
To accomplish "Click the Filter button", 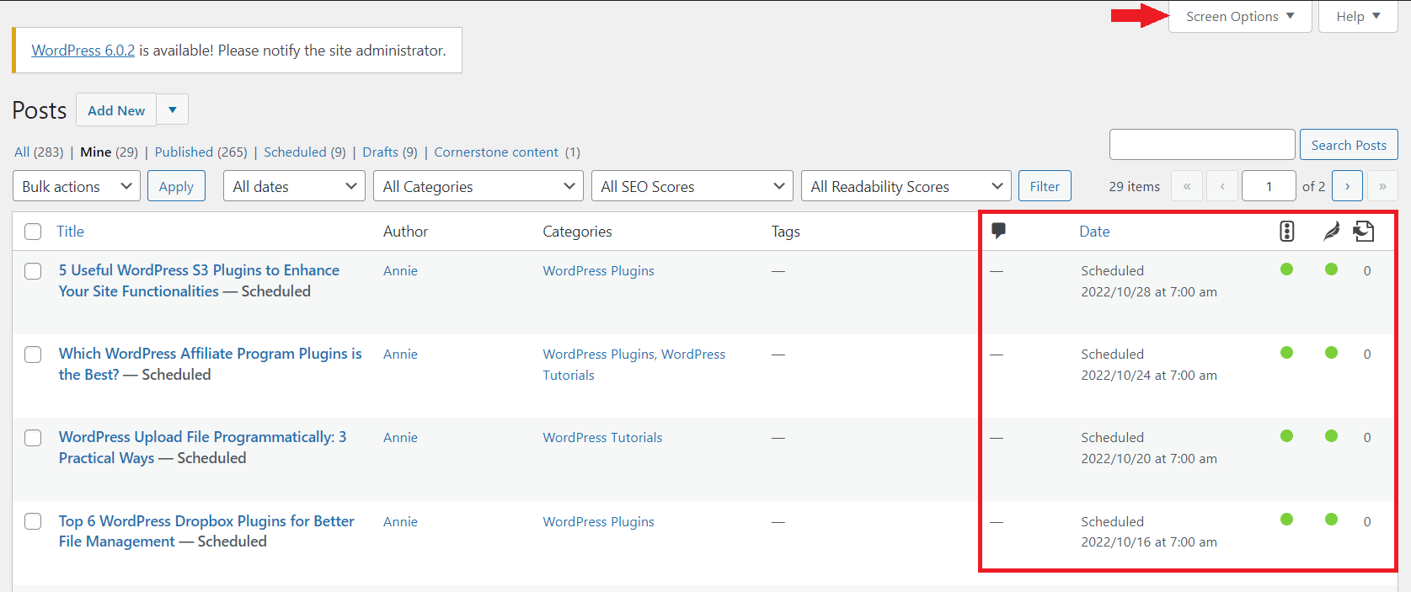I will pos(1045,186).
